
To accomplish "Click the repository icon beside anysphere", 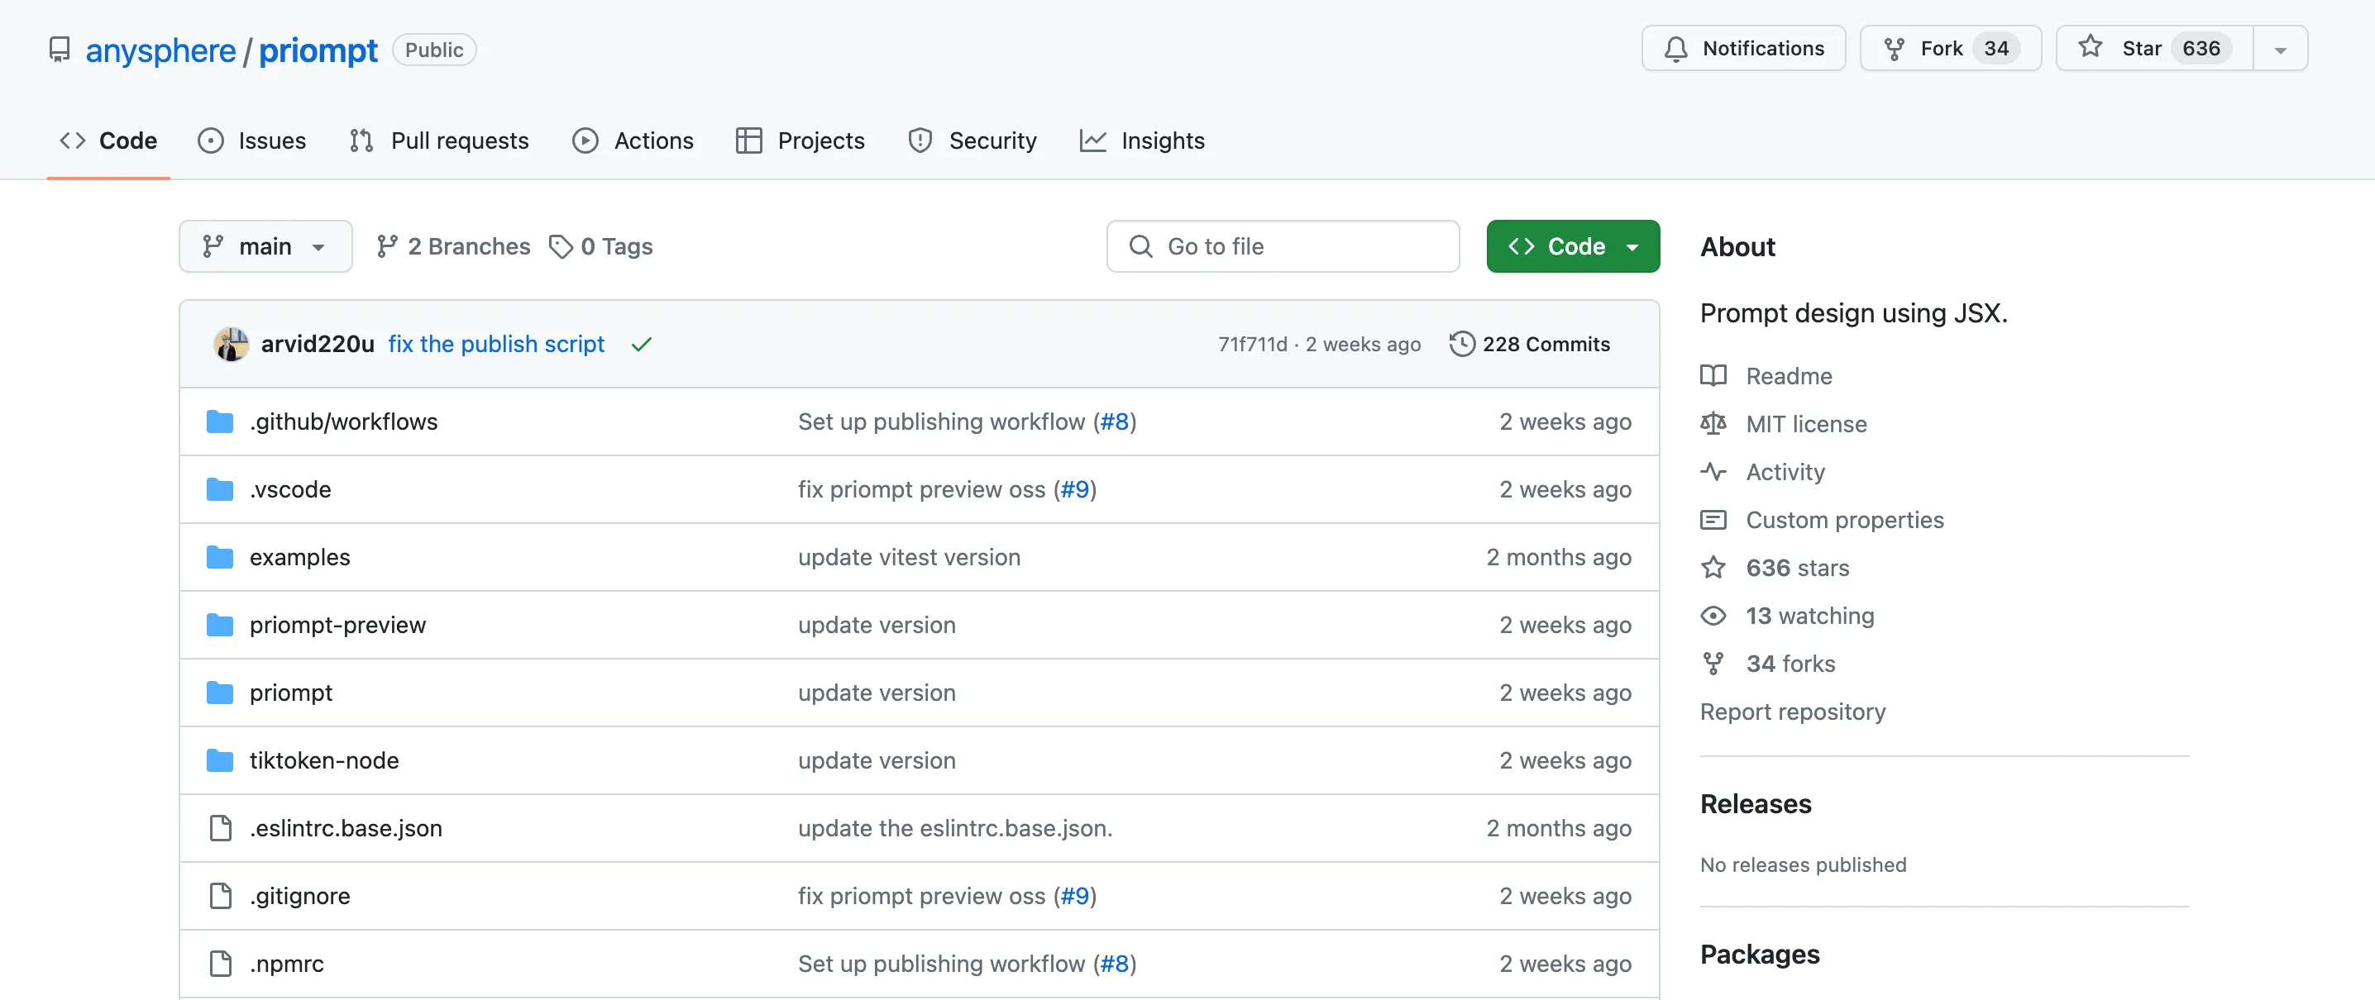I will (x=59, y=50).
